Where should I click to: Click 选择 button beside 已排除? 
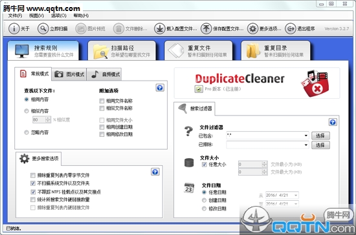pos(320,145)
